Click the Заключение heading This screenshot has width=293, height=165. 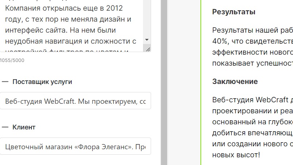click(x=235, y=81)
